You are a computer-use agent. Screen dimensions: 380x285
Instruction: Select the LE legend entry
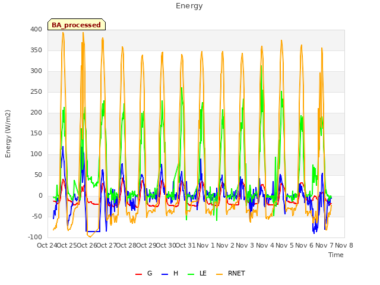tap(197, 273)
